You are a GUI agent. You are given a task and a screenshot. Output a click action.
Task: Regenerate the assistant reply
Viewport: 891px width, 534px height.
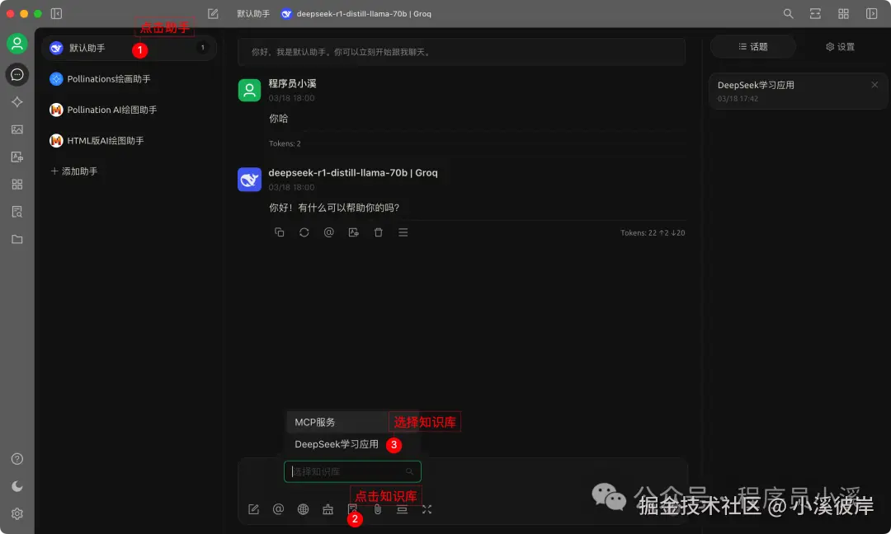[304, 232]
